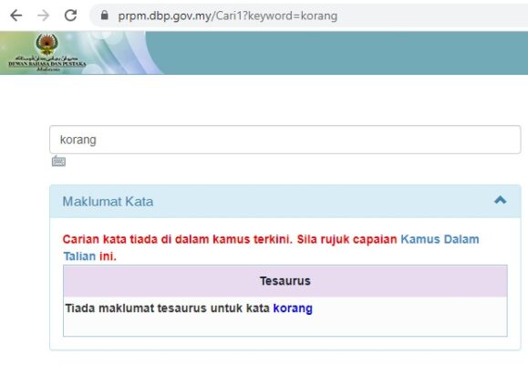Click the 'Tiada maklumat tesaurus' text

point(168,308)
